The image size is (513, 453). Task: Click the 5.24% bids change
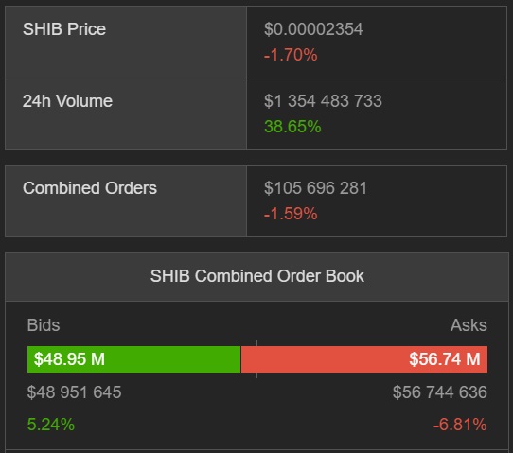pyautogui.click(x=51, y=425)
